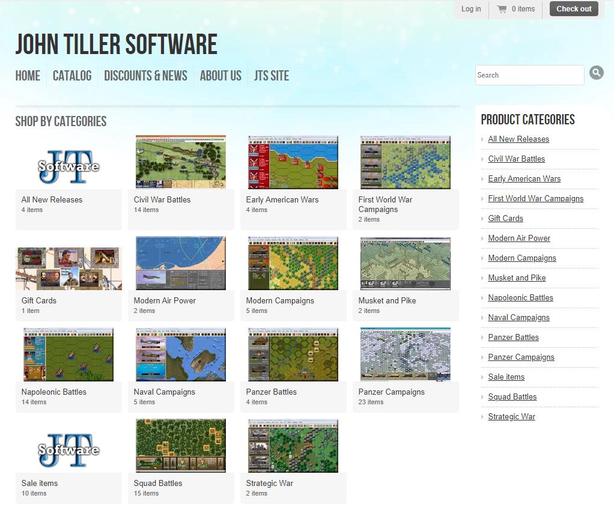Viewport: 614px width, 510px height.
Task: Click the Panzer Battles card title
Action: pos(272,392)
